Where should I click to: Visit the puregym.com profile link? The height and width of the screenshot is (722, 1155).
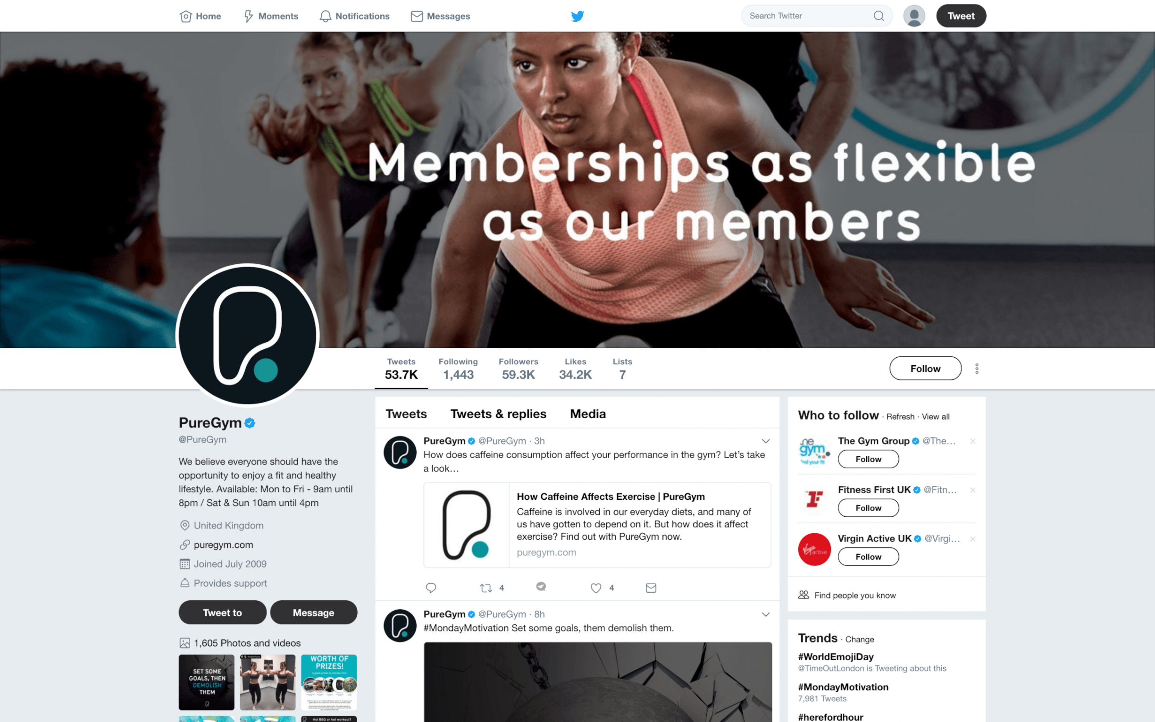(x=223, y=545)
